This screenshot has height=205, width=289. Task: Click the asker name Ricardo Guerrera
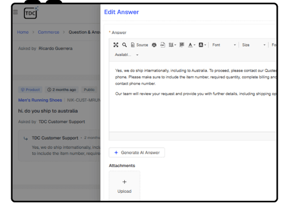coord(56,49)
